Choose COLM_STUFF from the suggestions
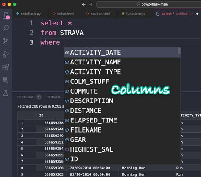 [122, 82]
